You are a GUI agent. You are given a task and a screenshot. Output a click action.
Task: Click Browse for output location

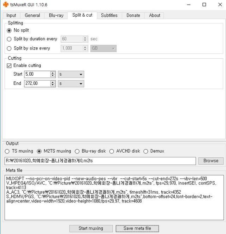[x=211, y=161]
